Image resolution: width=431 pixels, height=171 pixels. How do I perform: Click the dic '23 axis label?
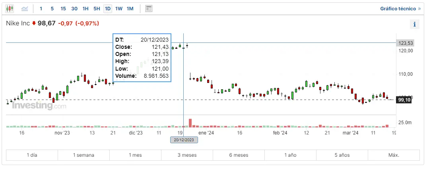[136, 133]
